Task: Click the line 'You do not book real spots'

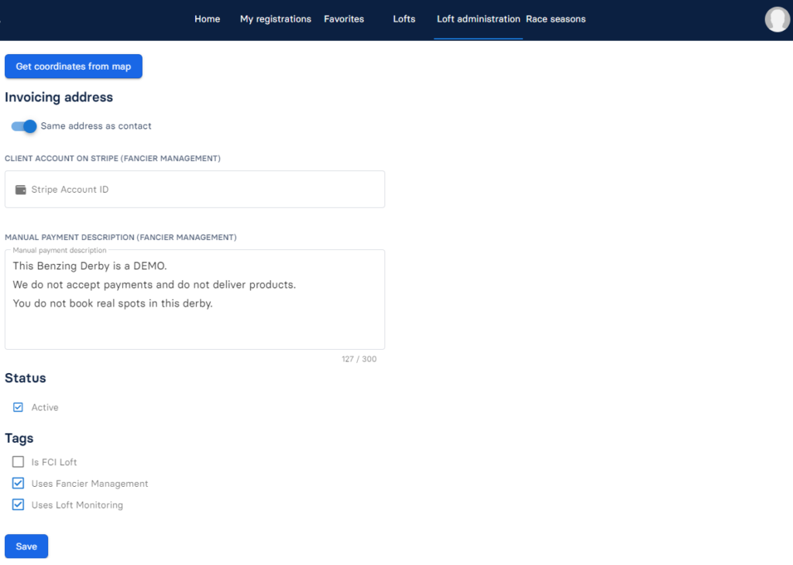Action: click(x=113, y=303)
